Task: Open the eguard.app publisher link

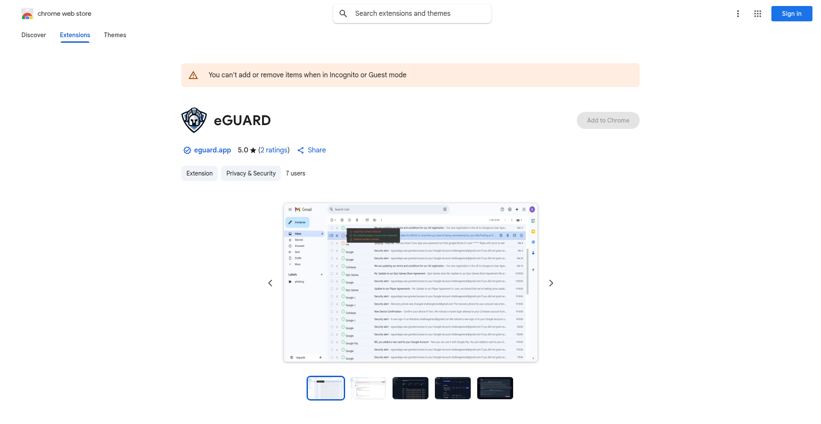Action: [x=213, y=150]
